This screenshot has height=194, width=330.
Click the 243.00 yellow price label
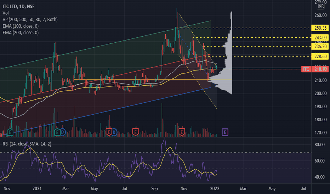320,37
